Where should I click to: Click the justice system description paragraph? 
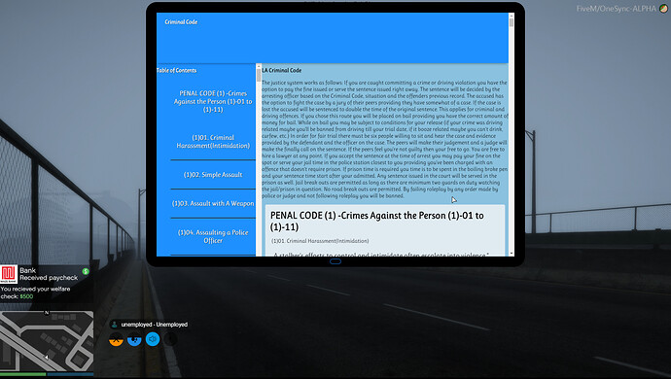(385, 139)
